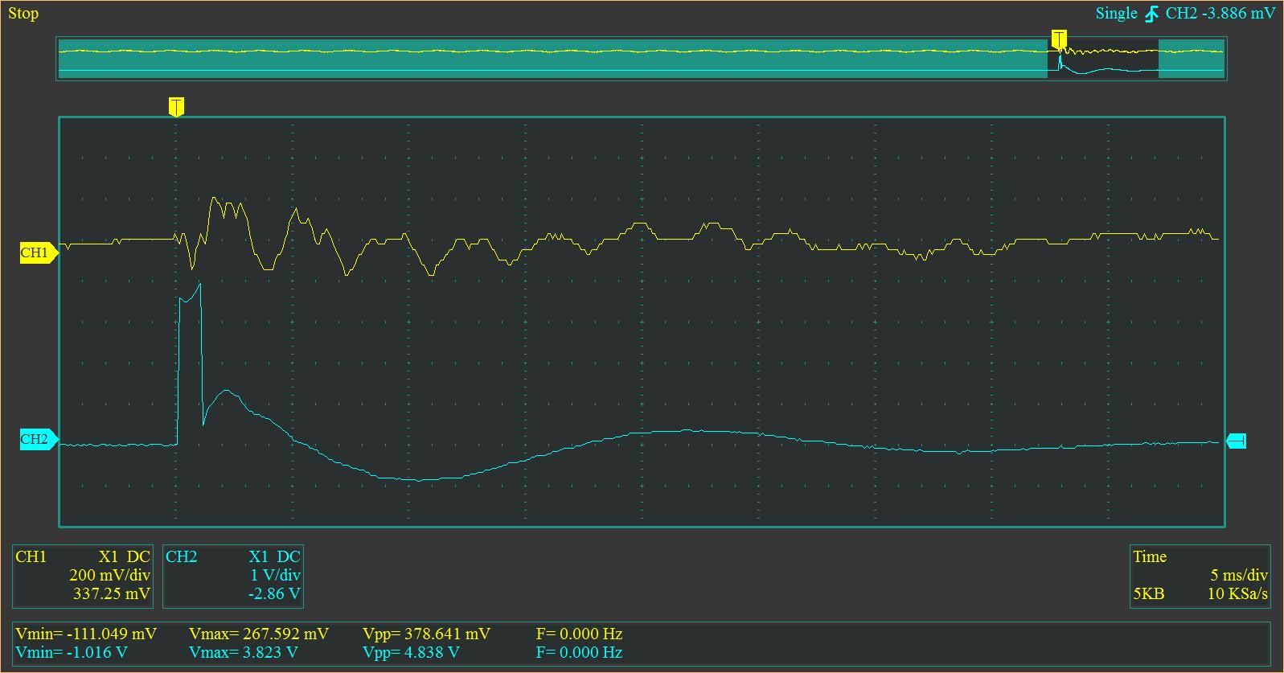Viewport: 1284px width, 673px height.
Task: Select the CH1 ground level marker
Action: [39, 252]
